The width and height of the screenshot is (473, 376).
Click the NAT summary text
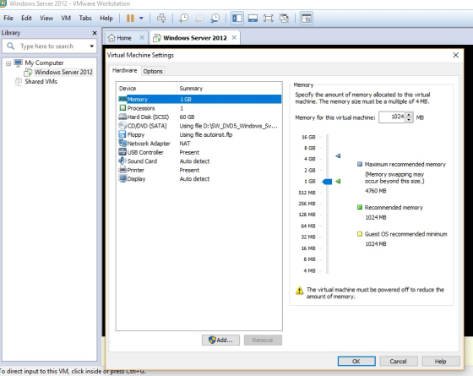point(185,144)
